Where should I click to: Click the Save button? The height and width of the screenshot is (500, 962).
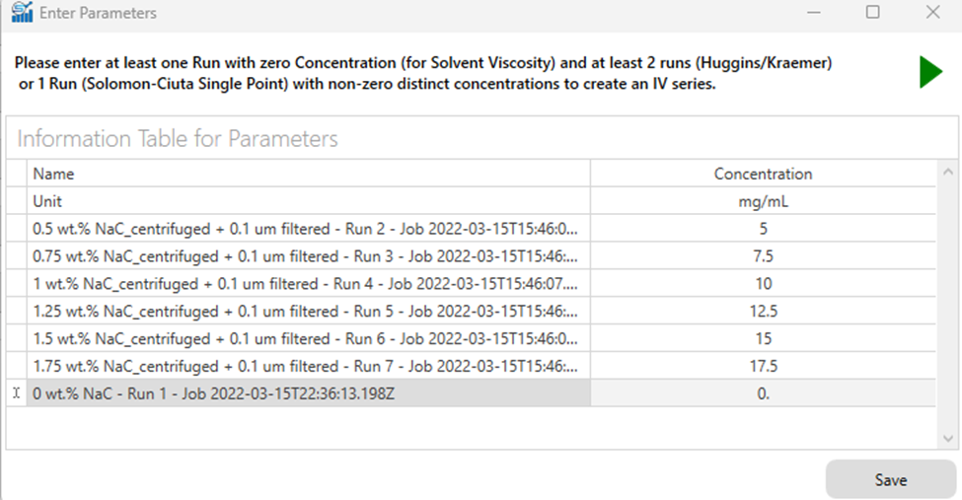tap(890, 479)
